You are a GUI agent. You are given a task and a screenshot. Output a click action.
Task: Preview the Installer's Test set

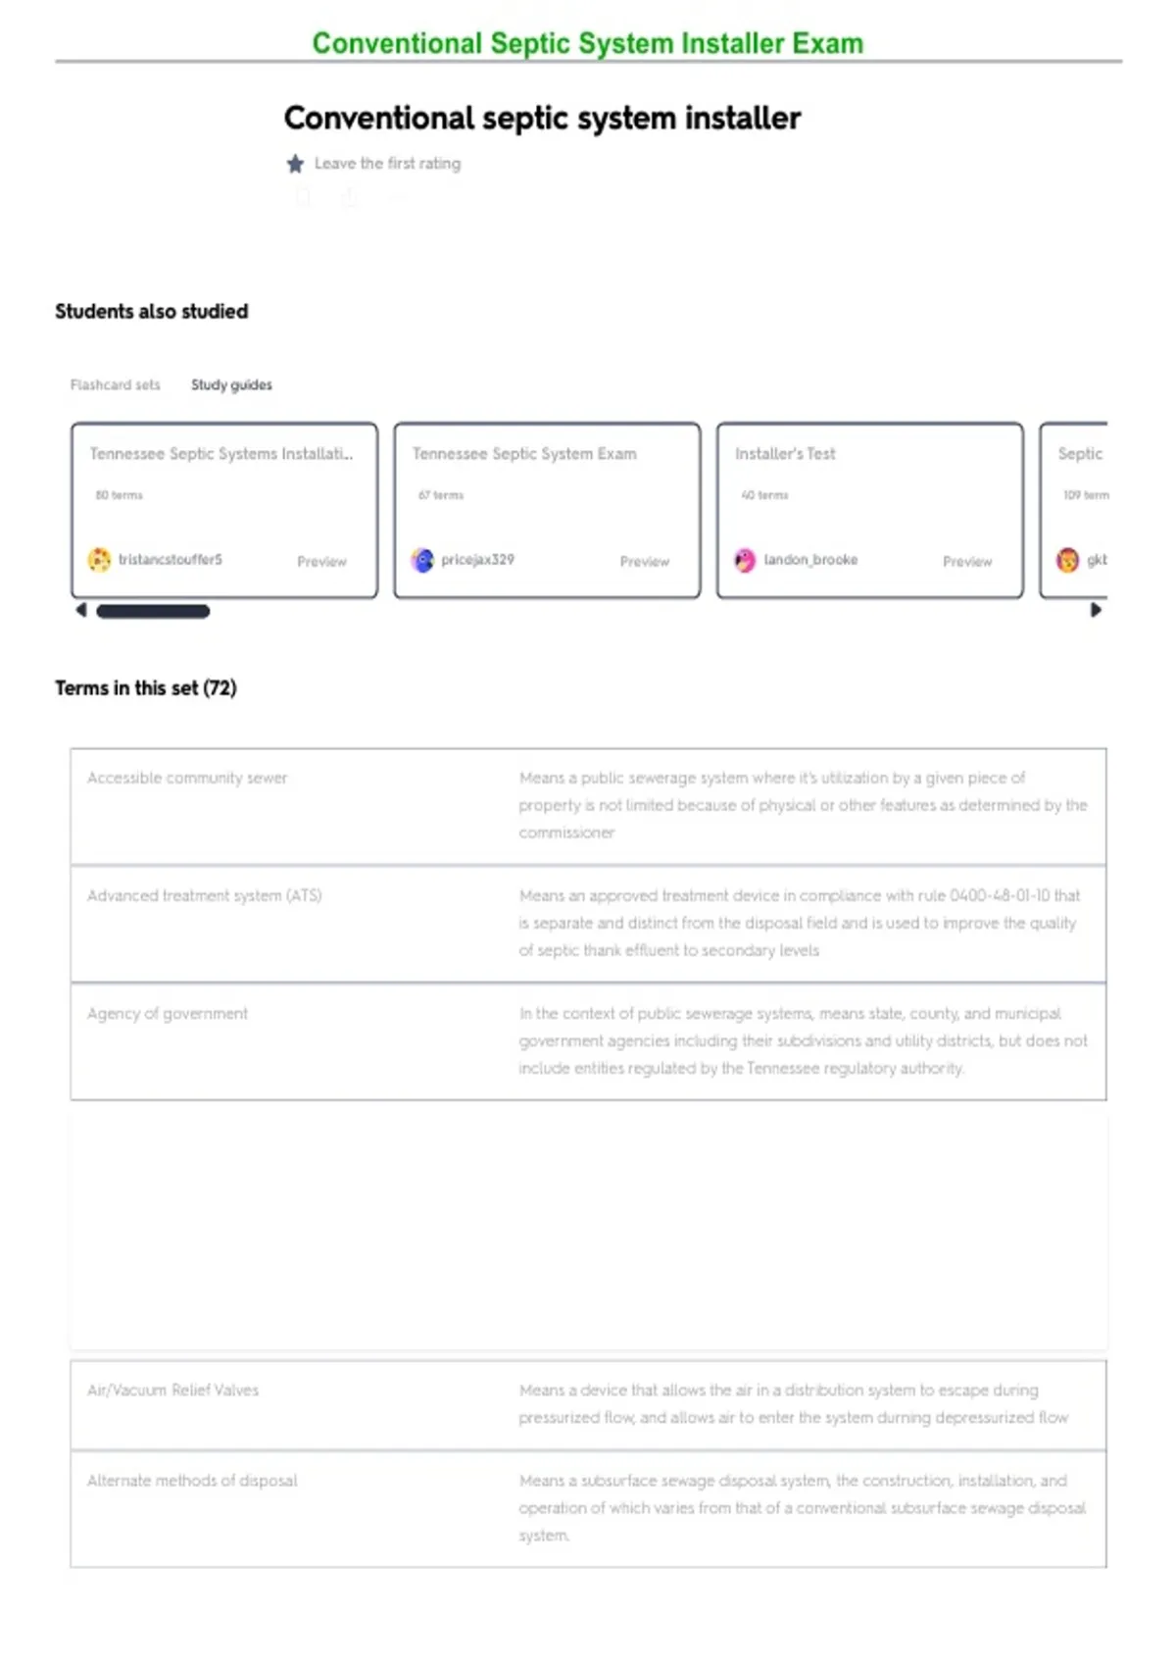(x=967, y=562)
